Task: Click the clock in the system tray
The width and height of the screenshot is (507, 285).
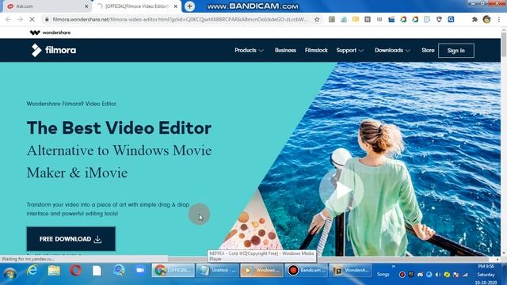Action: pos(486,275)
